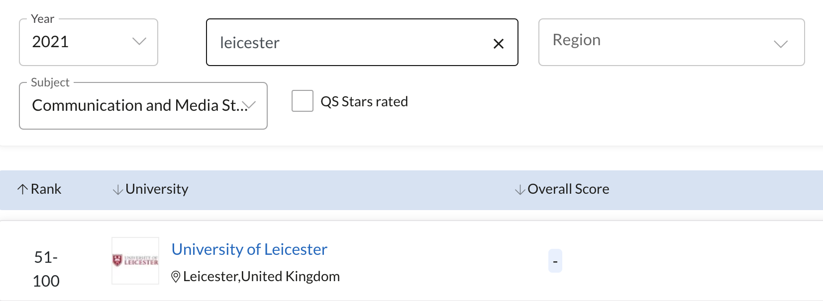Click the Region dropdown chevron arrow
Image resolution: width=823 pixels, height=301 pixels.
pos(781,44)
